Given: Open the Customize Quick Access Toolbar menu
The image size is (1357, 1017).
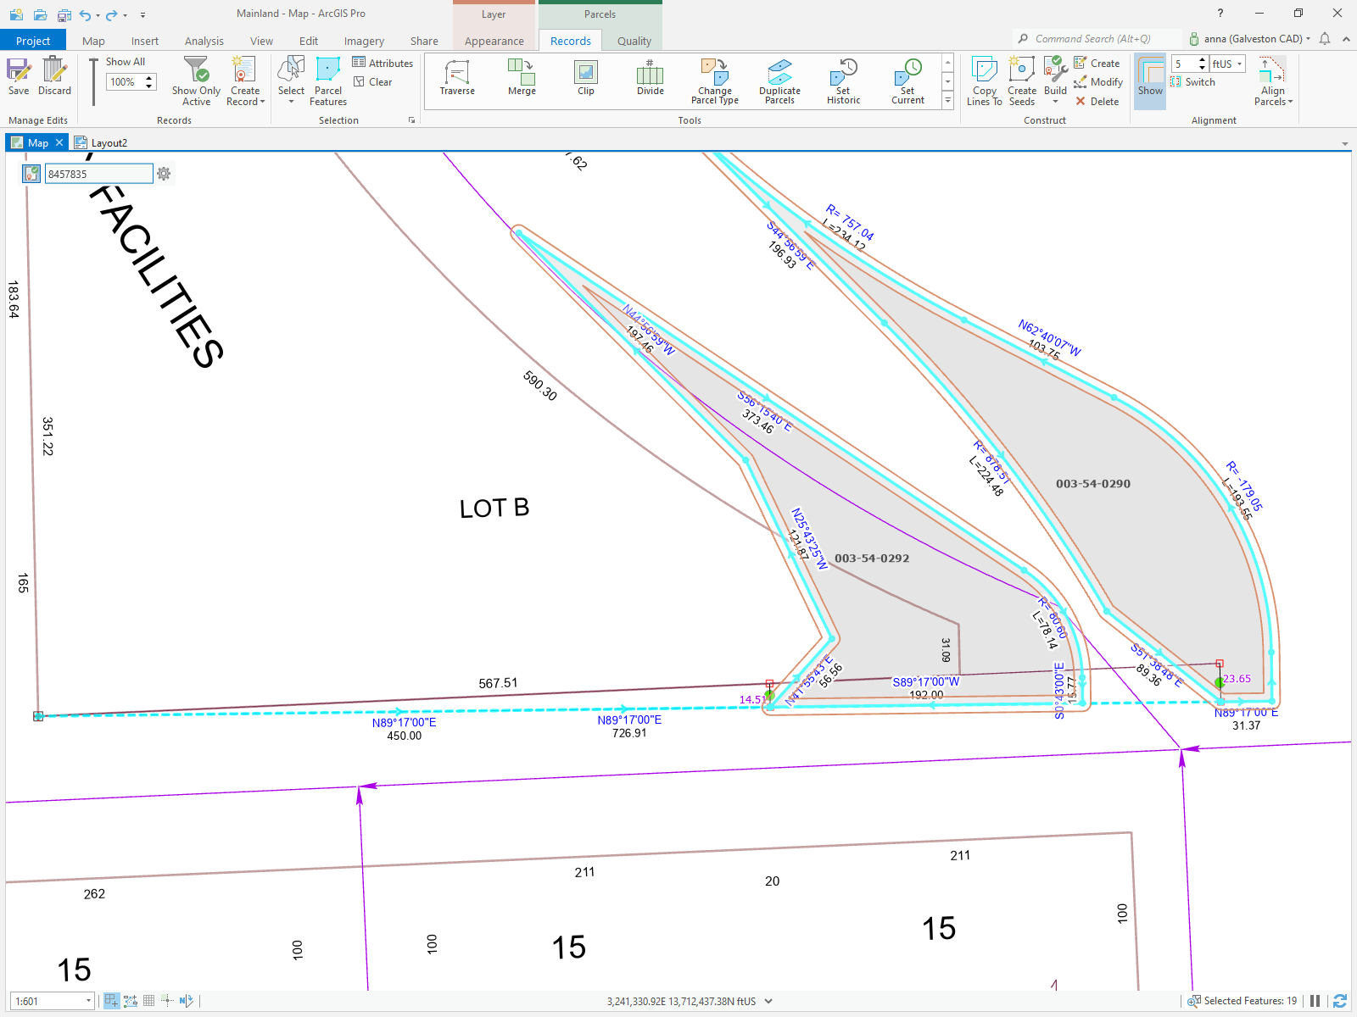Looking at the screenshot, I should tap(142, 14).
